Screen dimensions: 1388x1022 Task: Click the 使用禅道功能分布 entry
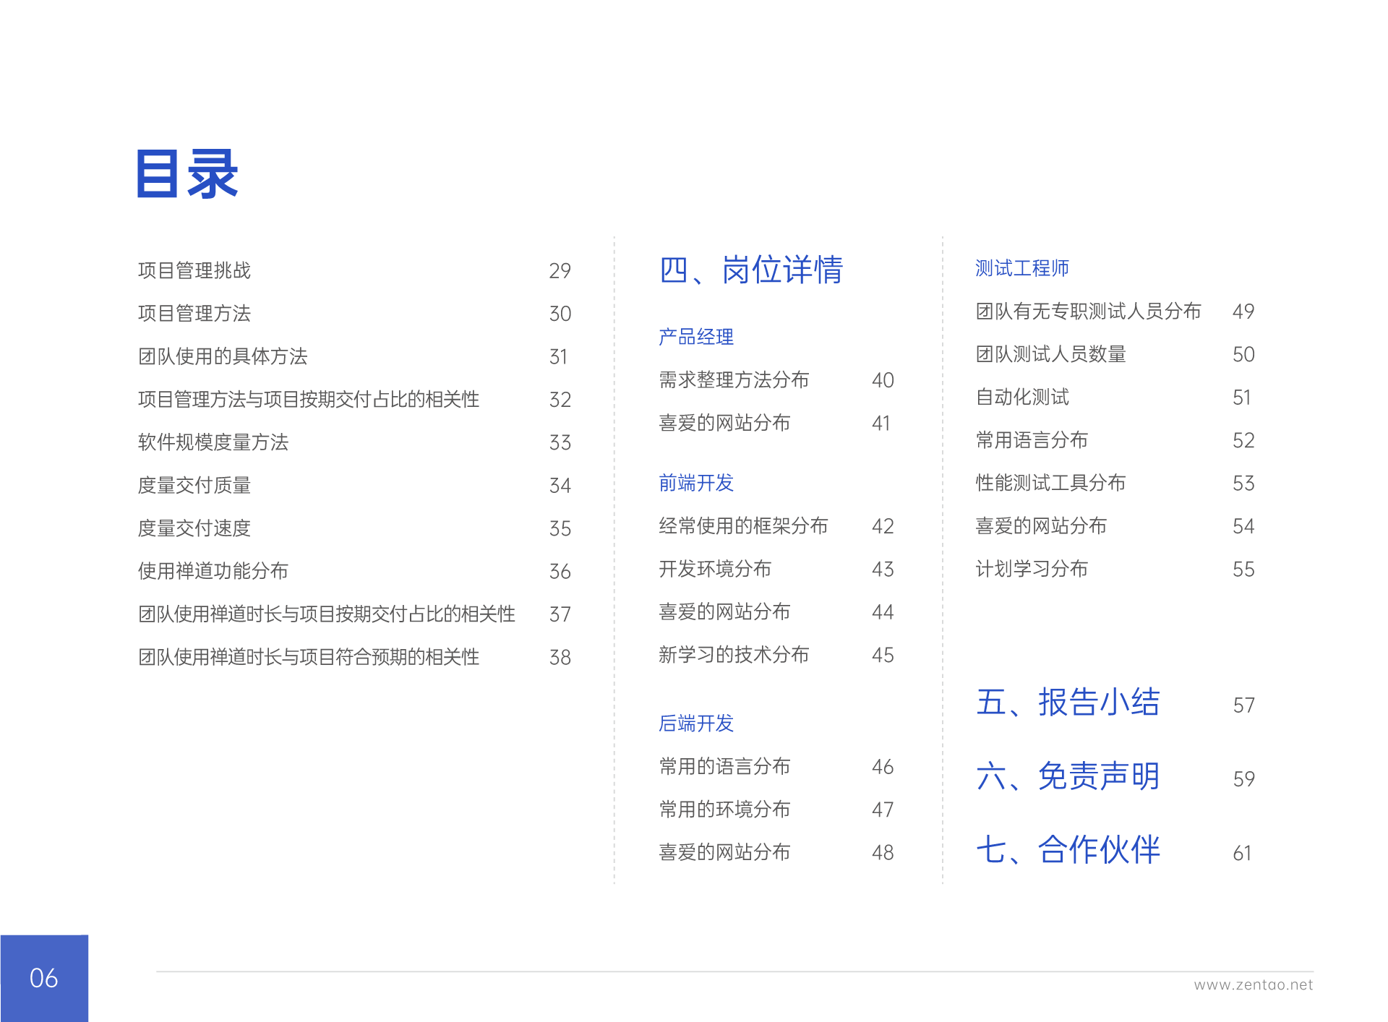[213, 571]
